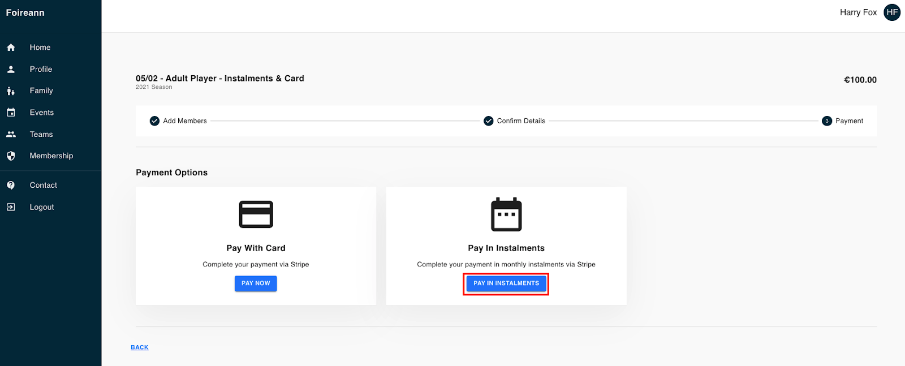Click the PAY IN INSTALMENTS button

pos(506,283)
